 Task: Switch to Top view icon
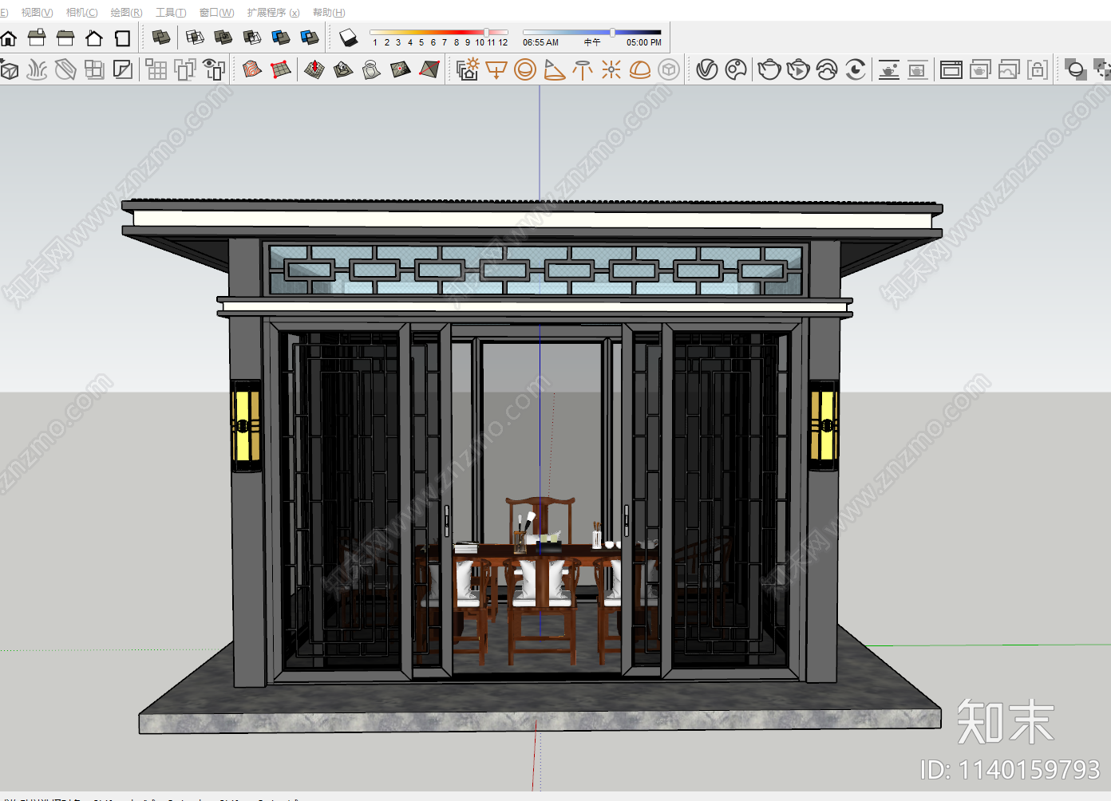[37, 37]
